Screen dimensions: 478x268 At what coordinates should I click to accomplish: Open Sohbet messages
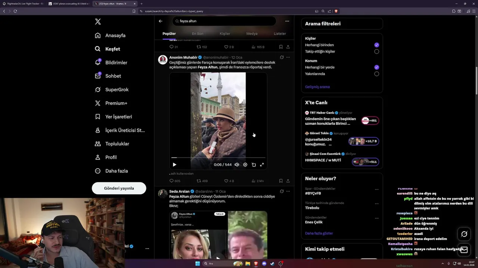click(108, 76)
